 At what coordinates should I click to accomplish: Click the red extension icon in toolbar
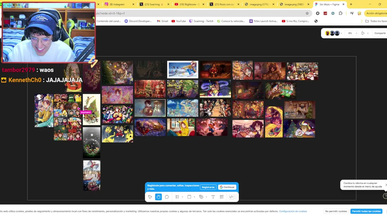pos(325,13)
